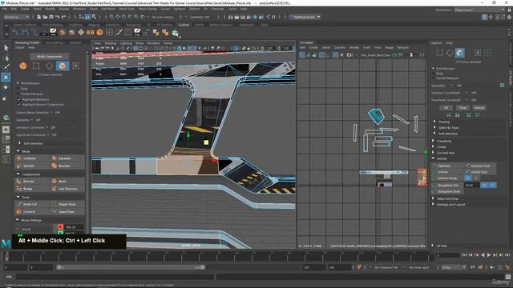Select the arrow Select tool in the toolbox
This screenshot has height=288, width=513.
[x=6, y=48]
